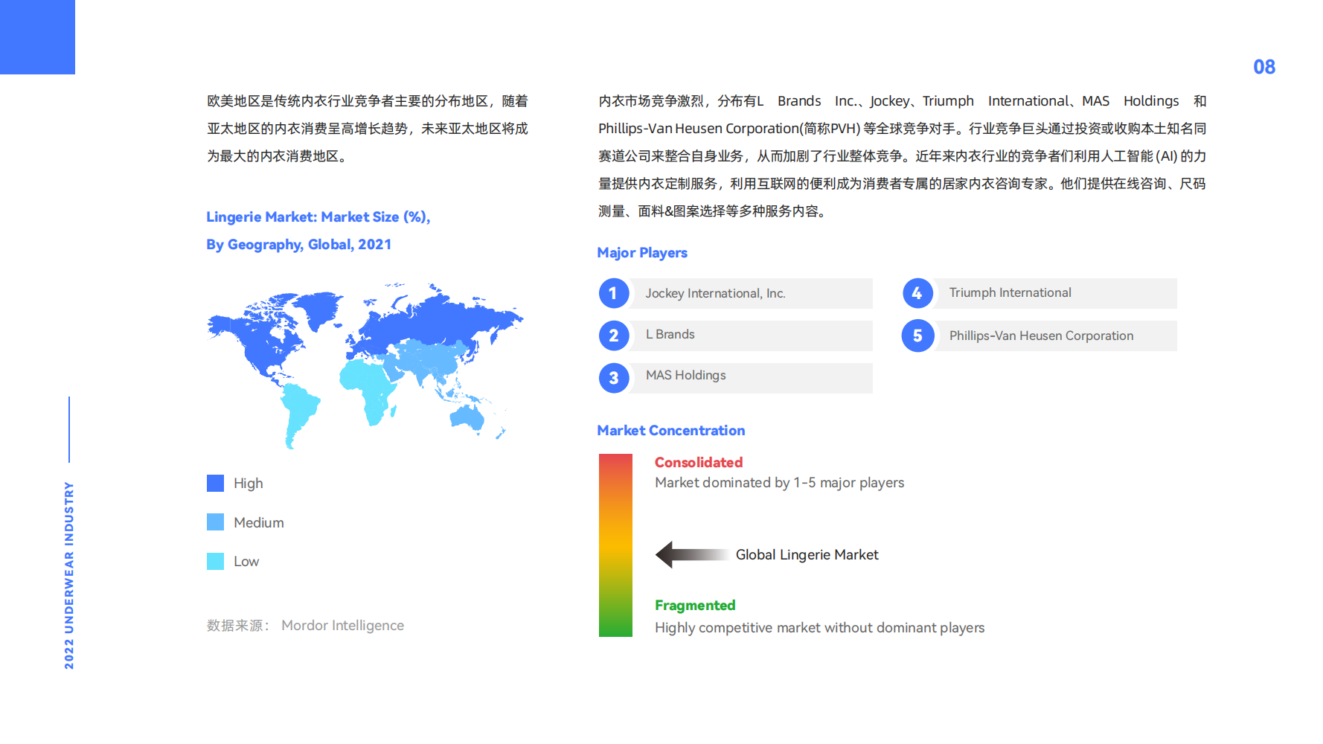Click the page number 08
1323x744 pixels.
[1264, 67]
